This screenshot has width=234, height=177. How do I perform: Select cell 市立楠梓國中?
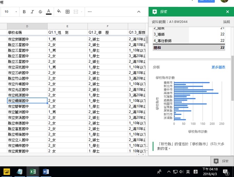[x=27, y=145]
